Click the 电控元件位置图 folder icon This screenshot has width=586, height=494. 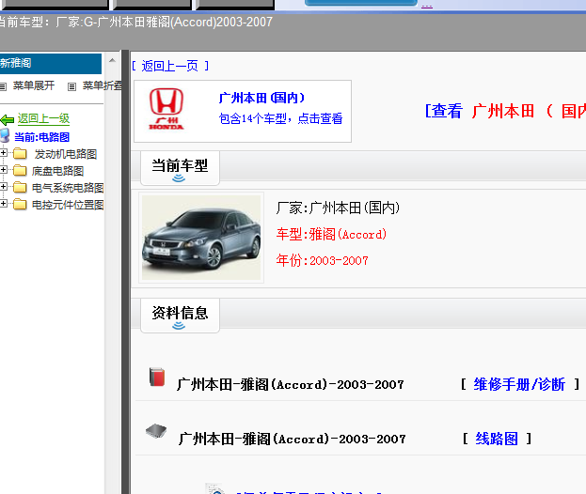pyautogui.click(x=20, y=205)
